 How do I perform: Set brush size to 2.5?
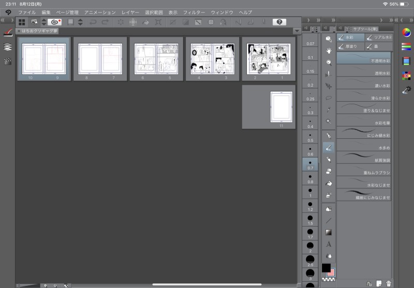(x=310, y=261)
